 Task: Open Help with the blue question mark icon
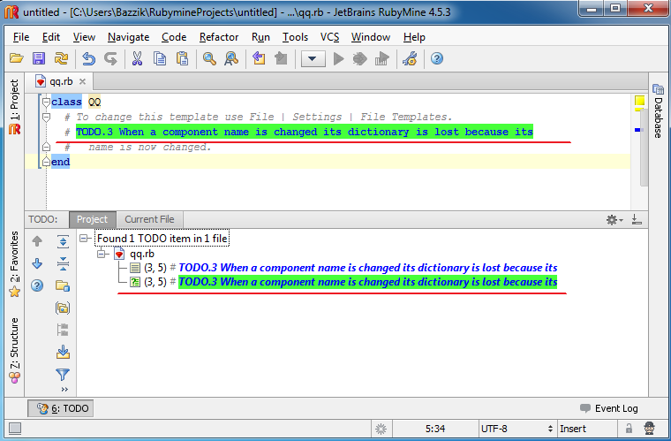coord(436,58)
